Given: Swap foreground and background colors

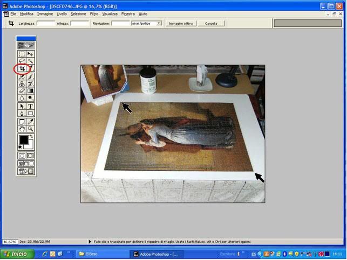Looking at the screenshot, I should [x=31, y=136].
